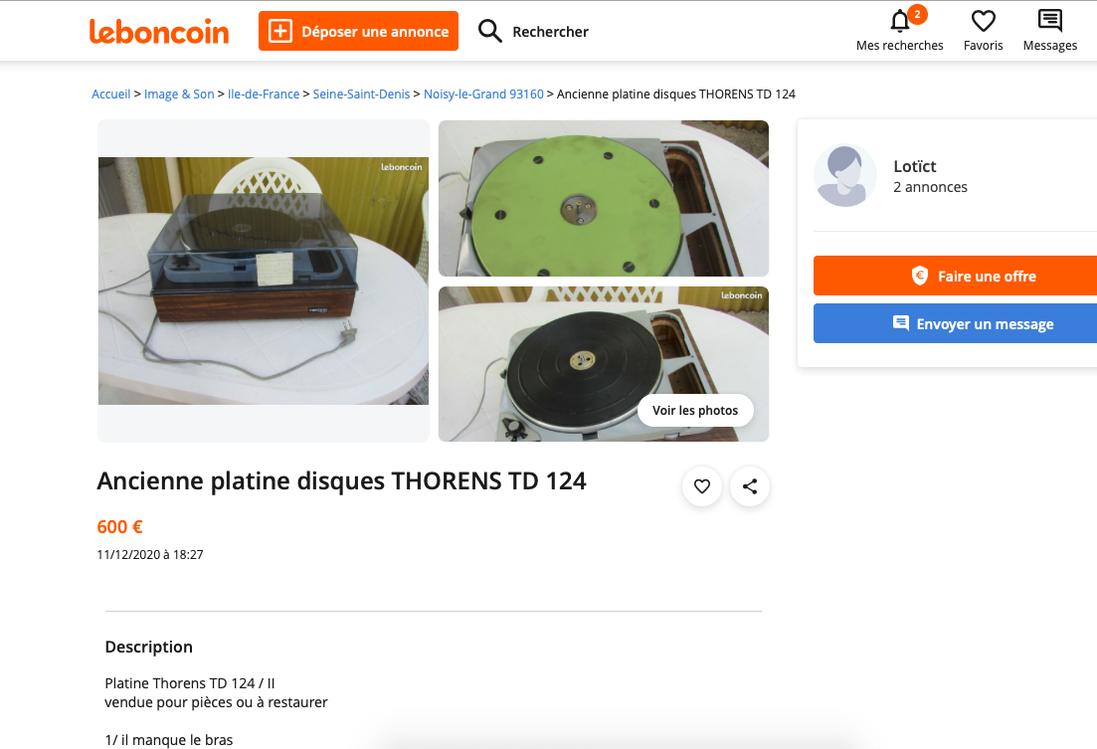1097x749 pixels.
Task: Share the listing via share icon
Action: pos(749,485)
